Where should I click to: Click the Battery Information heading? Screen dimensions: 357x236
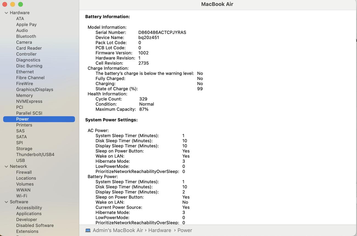click(x=108, y=17)
